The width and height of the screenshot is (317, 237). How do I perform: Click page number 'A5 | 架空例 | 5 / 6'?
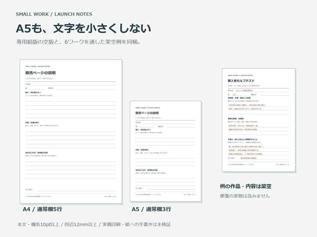283,164
